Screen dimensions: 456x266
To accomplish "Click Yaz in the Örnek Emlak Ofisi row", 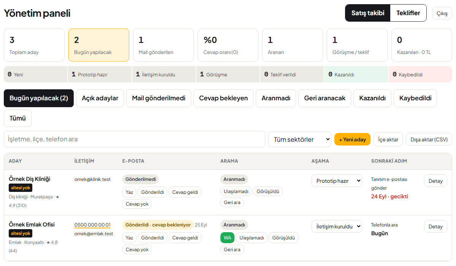I will [129, 238].
